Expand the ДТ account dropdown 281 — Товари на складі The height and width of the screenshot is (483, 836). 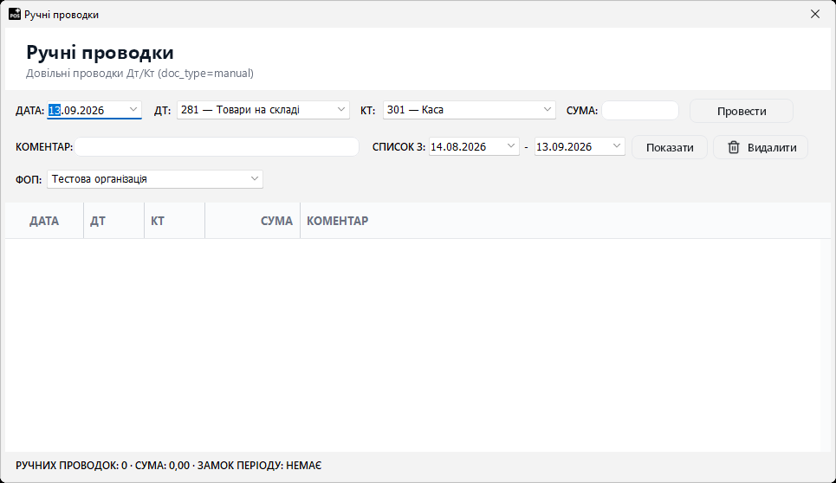(x=341, y=110)
